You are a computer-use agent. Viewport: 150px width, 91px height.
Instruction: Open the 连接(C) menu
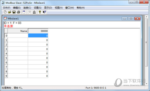[27, 8]
